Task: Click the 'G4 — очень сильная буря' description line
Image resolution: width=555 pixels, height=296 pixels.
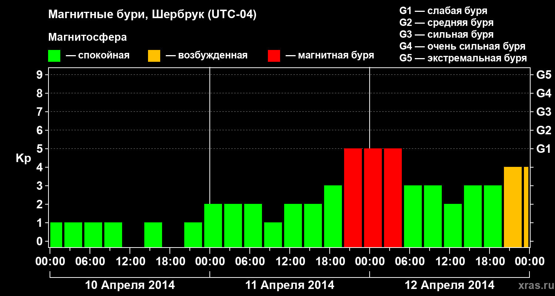Action: pyautogui.click(x=462, y=46)
